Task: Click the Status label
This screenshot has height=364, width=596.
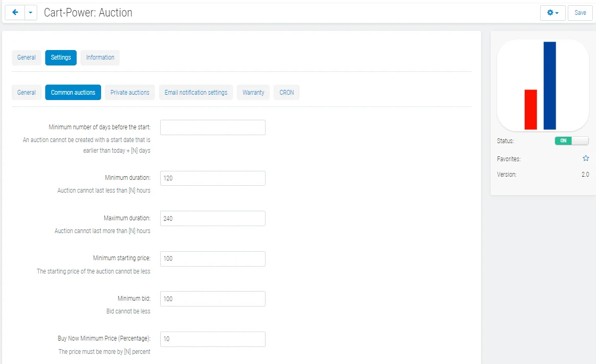Action: [505, 141]
